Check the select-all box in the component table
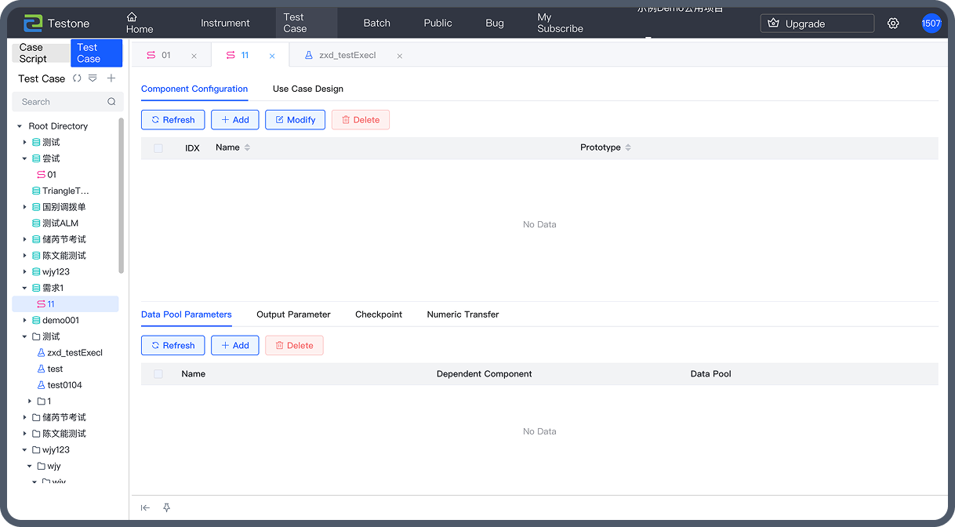 point(158,148)
